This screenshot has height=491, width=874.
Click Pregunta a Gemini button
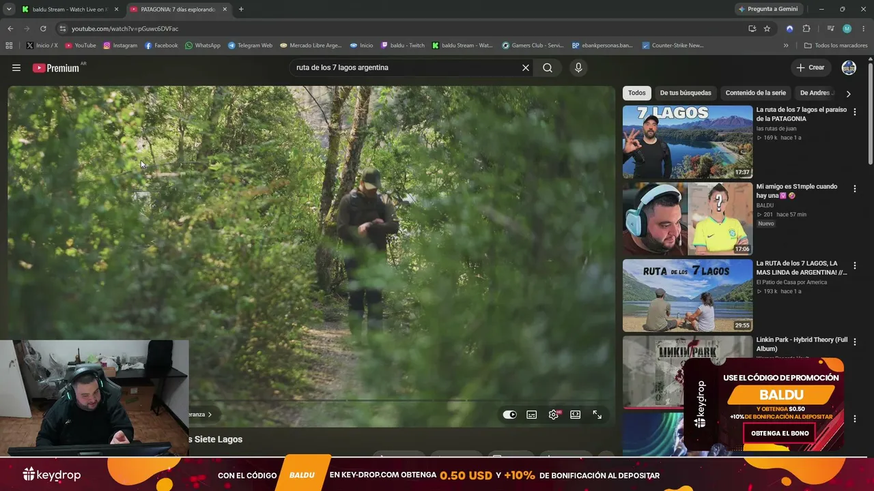click(x=767, y=9)
